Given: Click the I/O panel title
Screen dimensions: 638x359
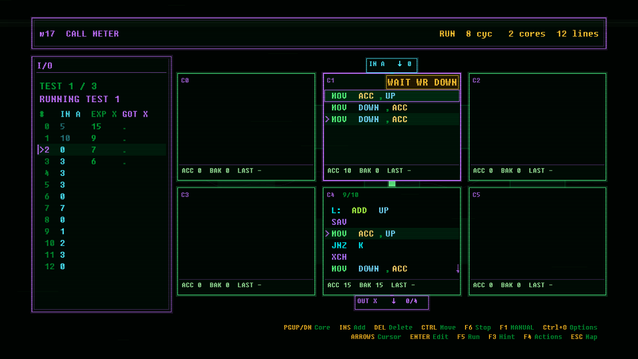Looking at the screenshot, I should (45, 66).
